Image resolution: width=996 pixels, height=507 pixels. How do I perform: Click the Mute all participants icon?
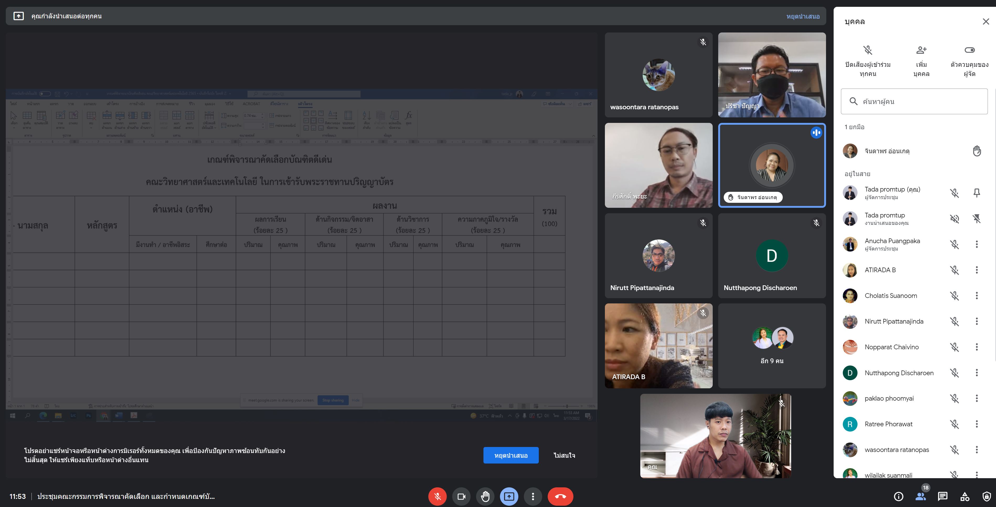pos(868,50)
